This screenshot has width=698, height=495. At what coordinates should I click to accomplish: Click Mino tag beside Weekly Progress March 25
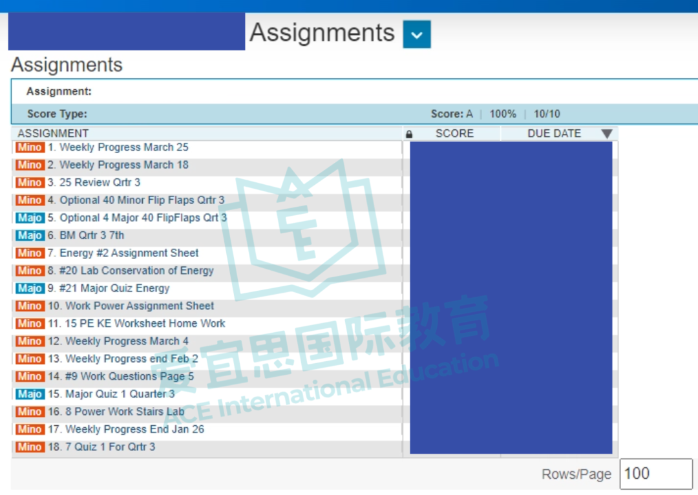(30, 147)
